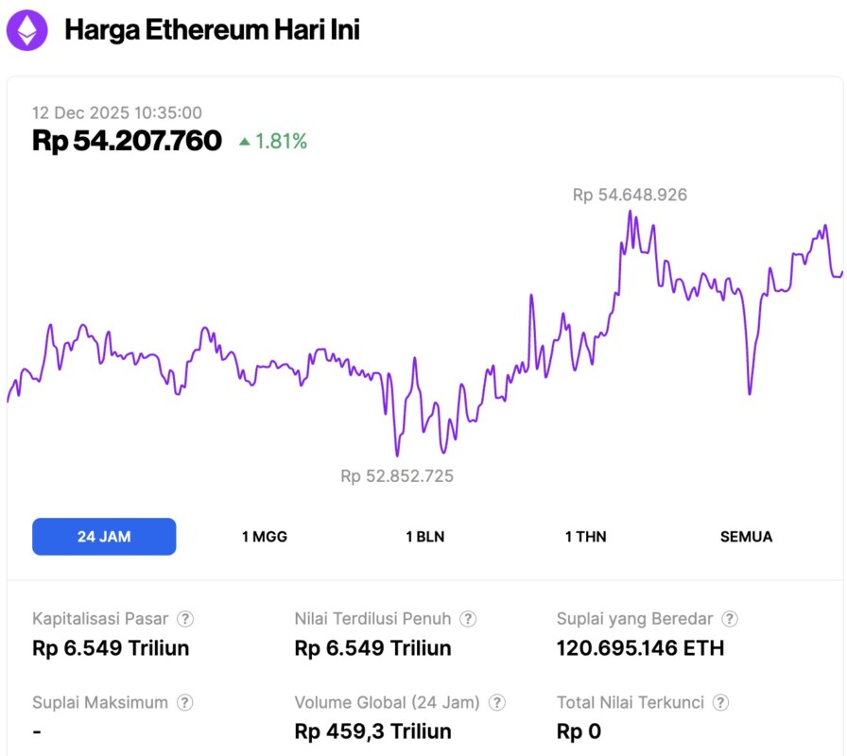This screenshot has height=756, width=847.
Task: Open the Nilai Terdilusi Penuh info icon
Action: click(x=468, y=619)
